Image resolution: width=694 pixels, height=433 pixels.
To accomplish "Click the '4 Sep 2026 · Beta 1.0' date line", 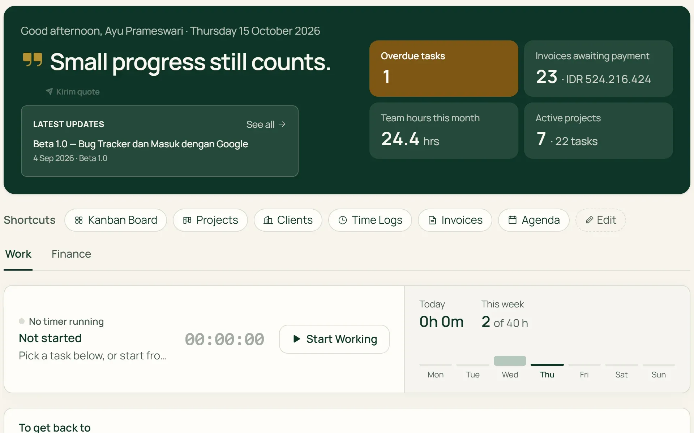I will [x=70, y=158].
